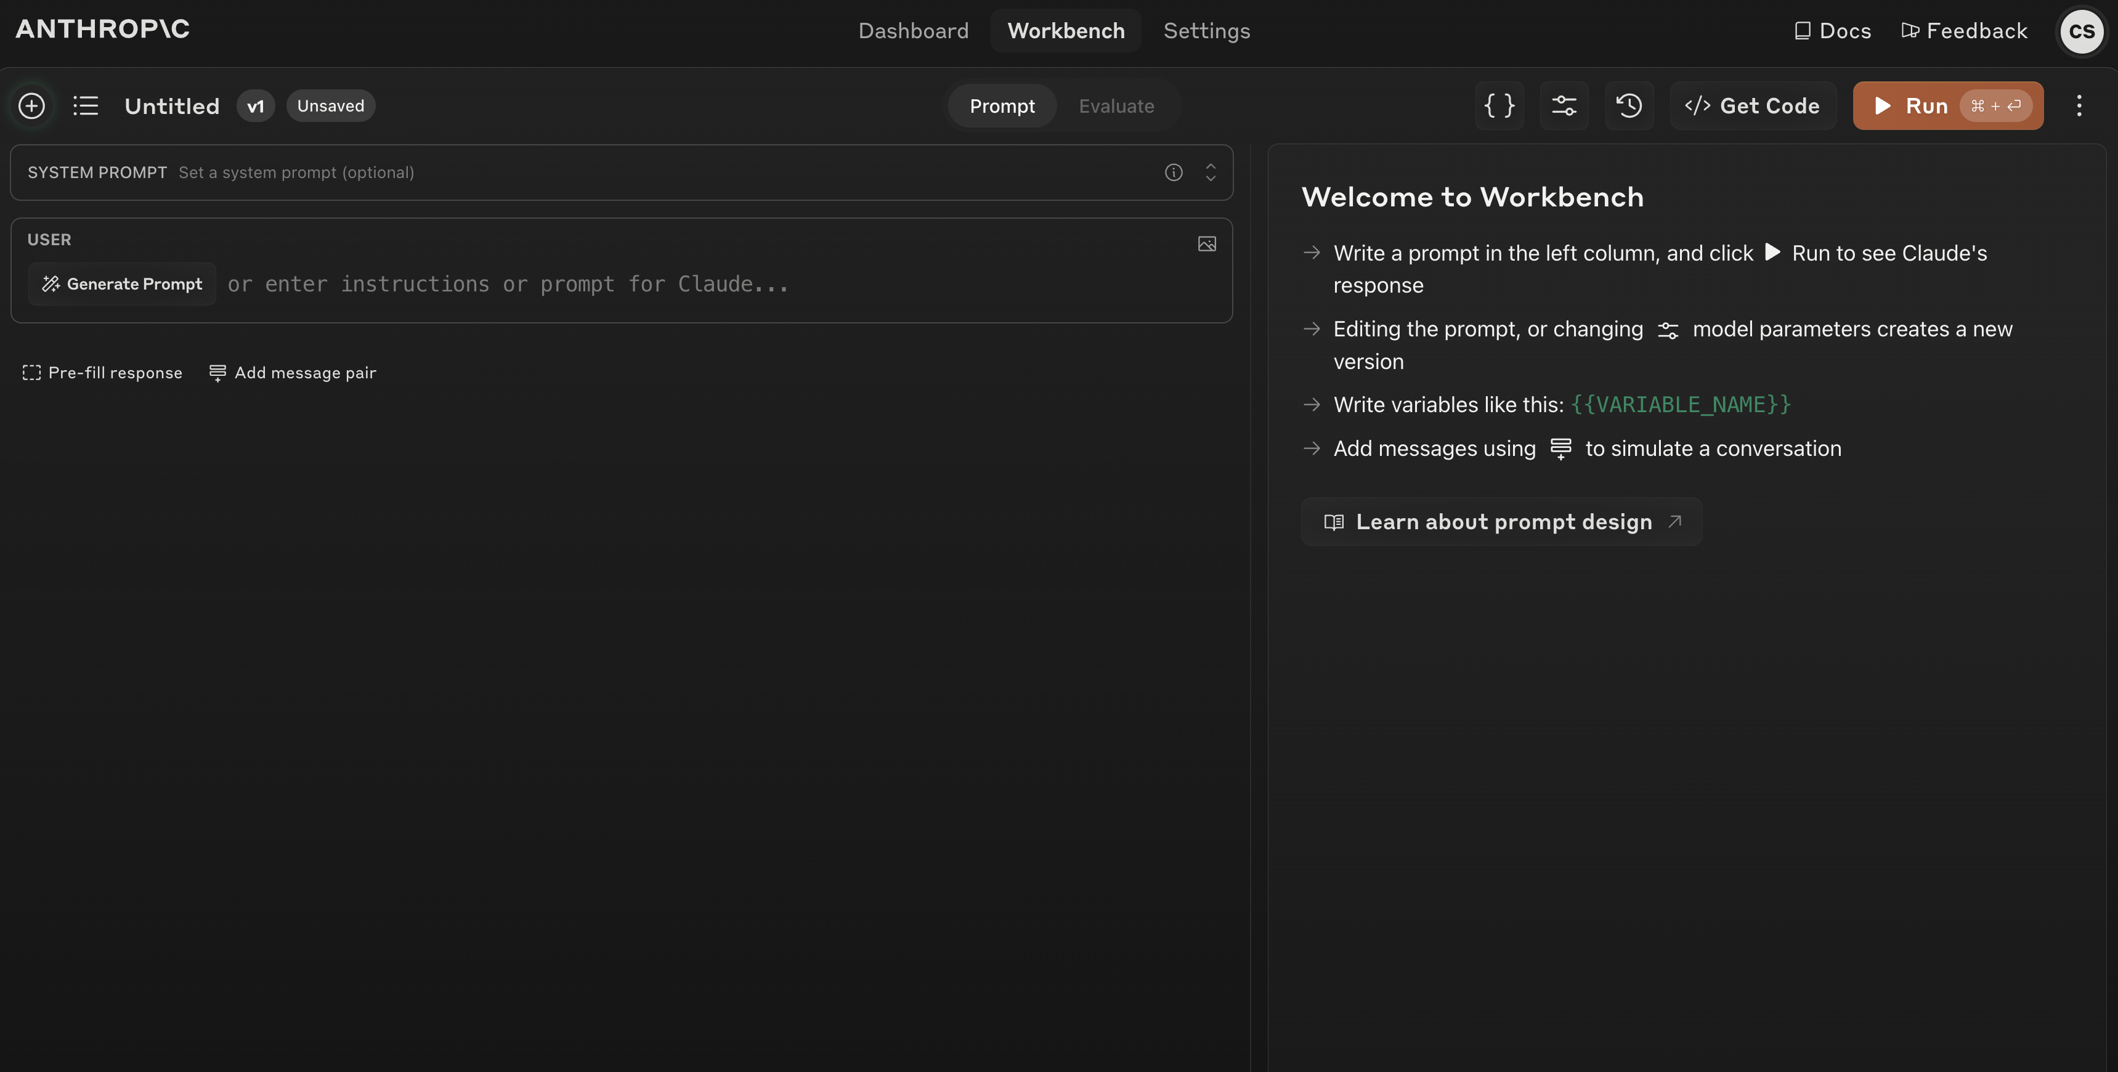The height and width of the screenshot is (1072, 2118).
Task: Open the Settings tab
Action: [1206, 31]
